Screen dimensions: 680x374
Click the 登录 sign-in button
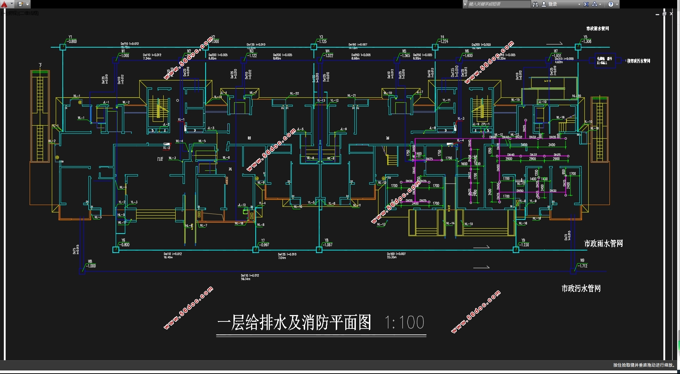point(552,4)
